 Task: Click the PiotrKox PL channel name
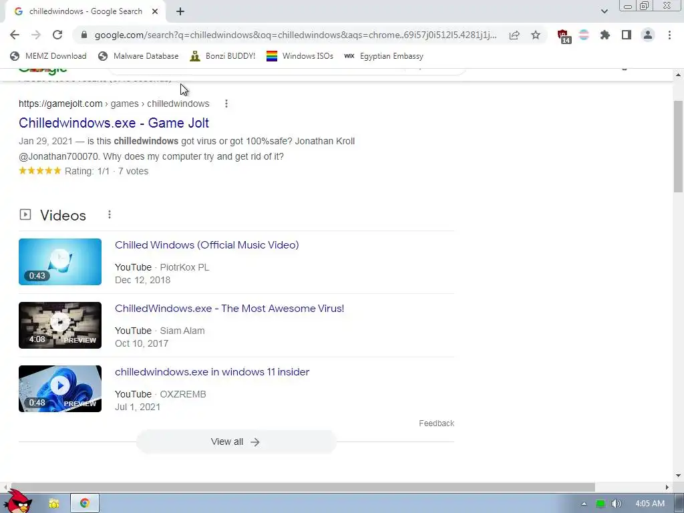click(184, 267)
